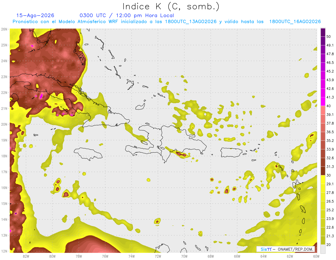
Task: Click the '31.3' colorbar value
Action: tap(330, 167)
